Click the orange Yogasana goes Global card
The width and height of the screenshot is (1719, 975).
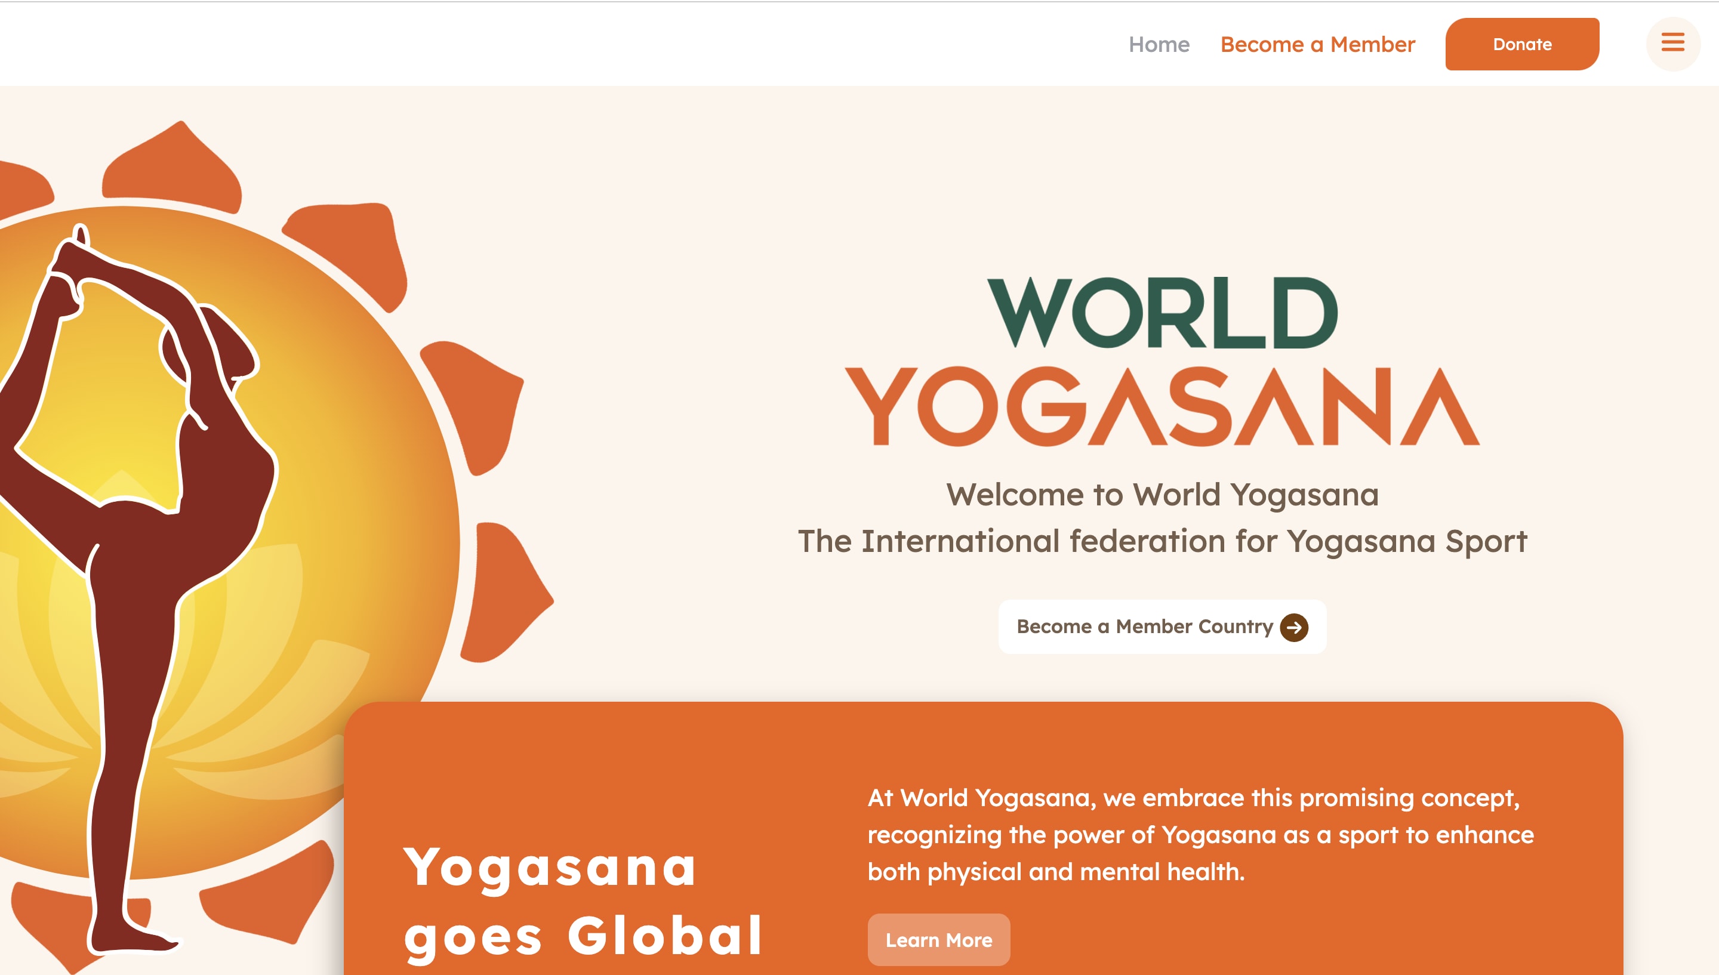983,838
